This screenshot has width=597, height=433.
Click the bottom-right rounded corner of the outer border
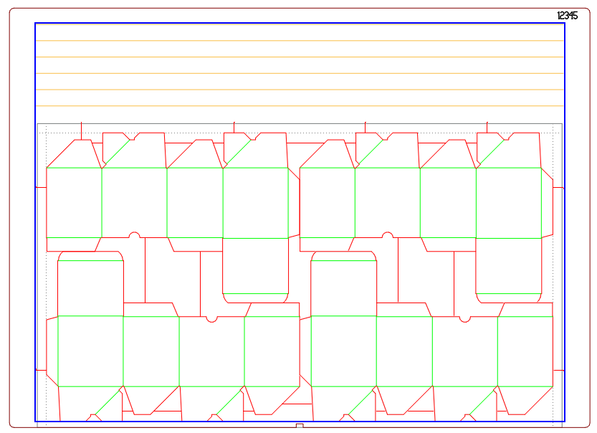(x=587, y=424)
